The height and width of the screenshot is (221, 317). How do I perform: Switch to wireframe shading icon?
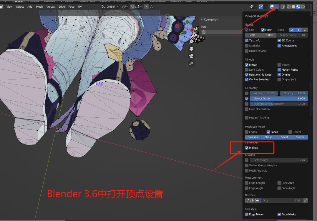[x=289, y=7]
